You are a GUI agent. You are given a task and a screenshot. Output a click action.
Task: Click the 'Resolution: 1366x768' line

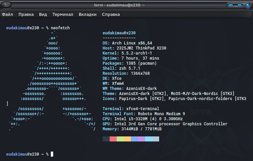[x=126, y=73]
